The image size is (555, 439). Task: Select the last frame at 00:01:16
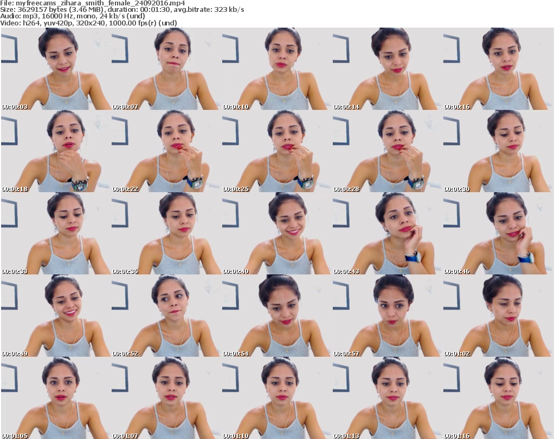[x=498, y=398]
